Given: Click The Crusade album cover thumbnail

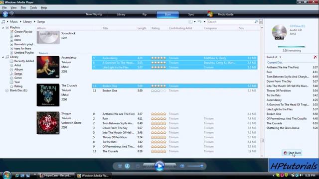Looking at the screenshot, I should click(48, 95).
